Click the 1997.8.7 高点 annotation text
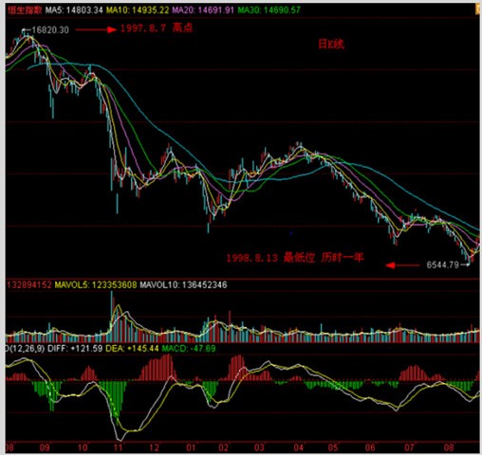The image size is (482, 455). click(157, 28)
